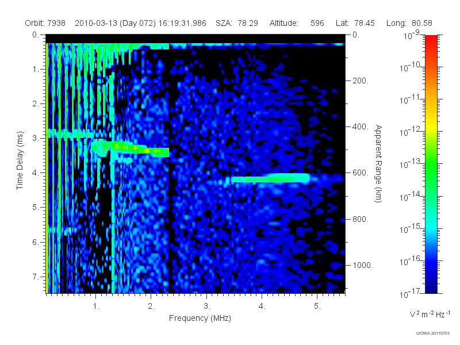Click the date 2010-03-13 (Day 072) text

click(116, 23)
